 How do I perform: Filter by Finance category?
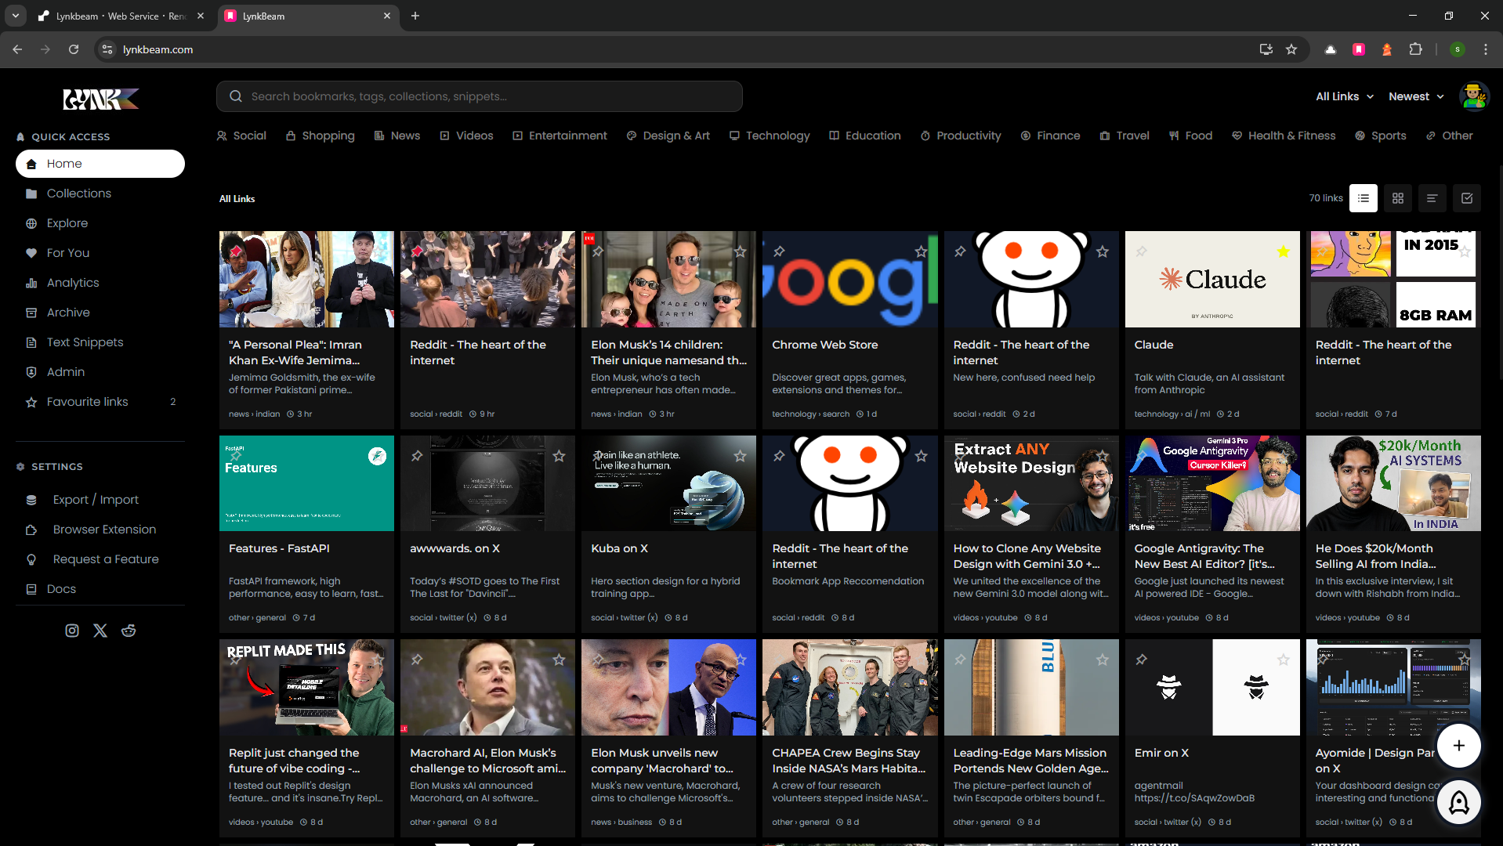point(1050,136)
